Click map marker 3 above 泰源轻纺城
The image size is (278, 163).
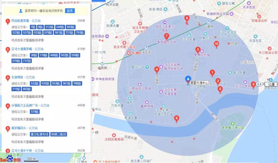198,50
